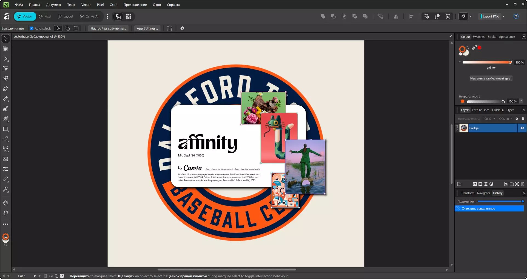527x279 pixels.
Task: Click the Flip Horizontal icon
Action: click(396, 16)
